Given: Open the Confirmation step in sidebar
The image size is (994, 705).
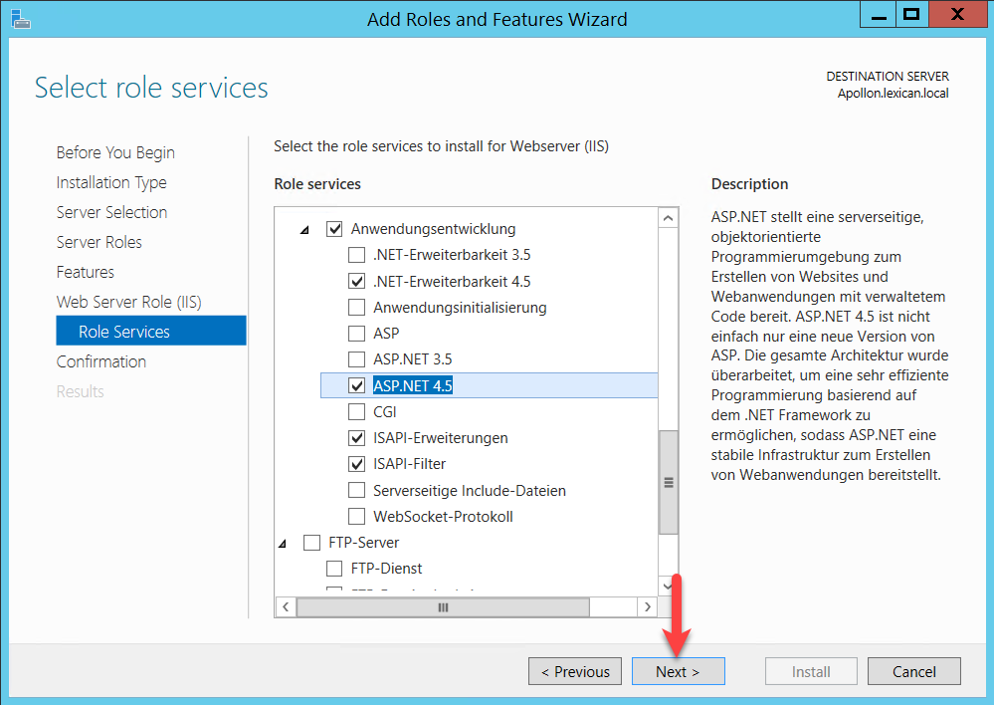Looking at the screenshot, I should [100, 361].
